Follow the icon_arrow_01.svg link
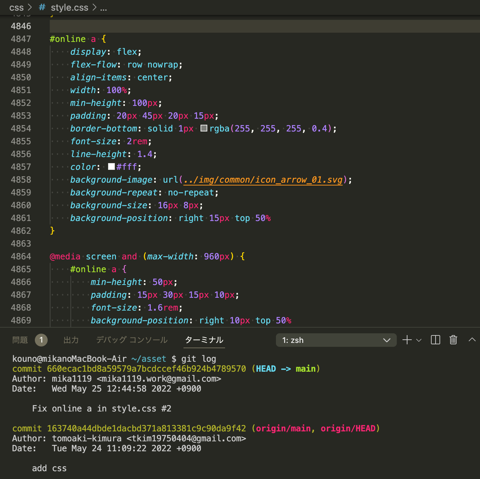 pyautogui.click(x=263, y=180)
